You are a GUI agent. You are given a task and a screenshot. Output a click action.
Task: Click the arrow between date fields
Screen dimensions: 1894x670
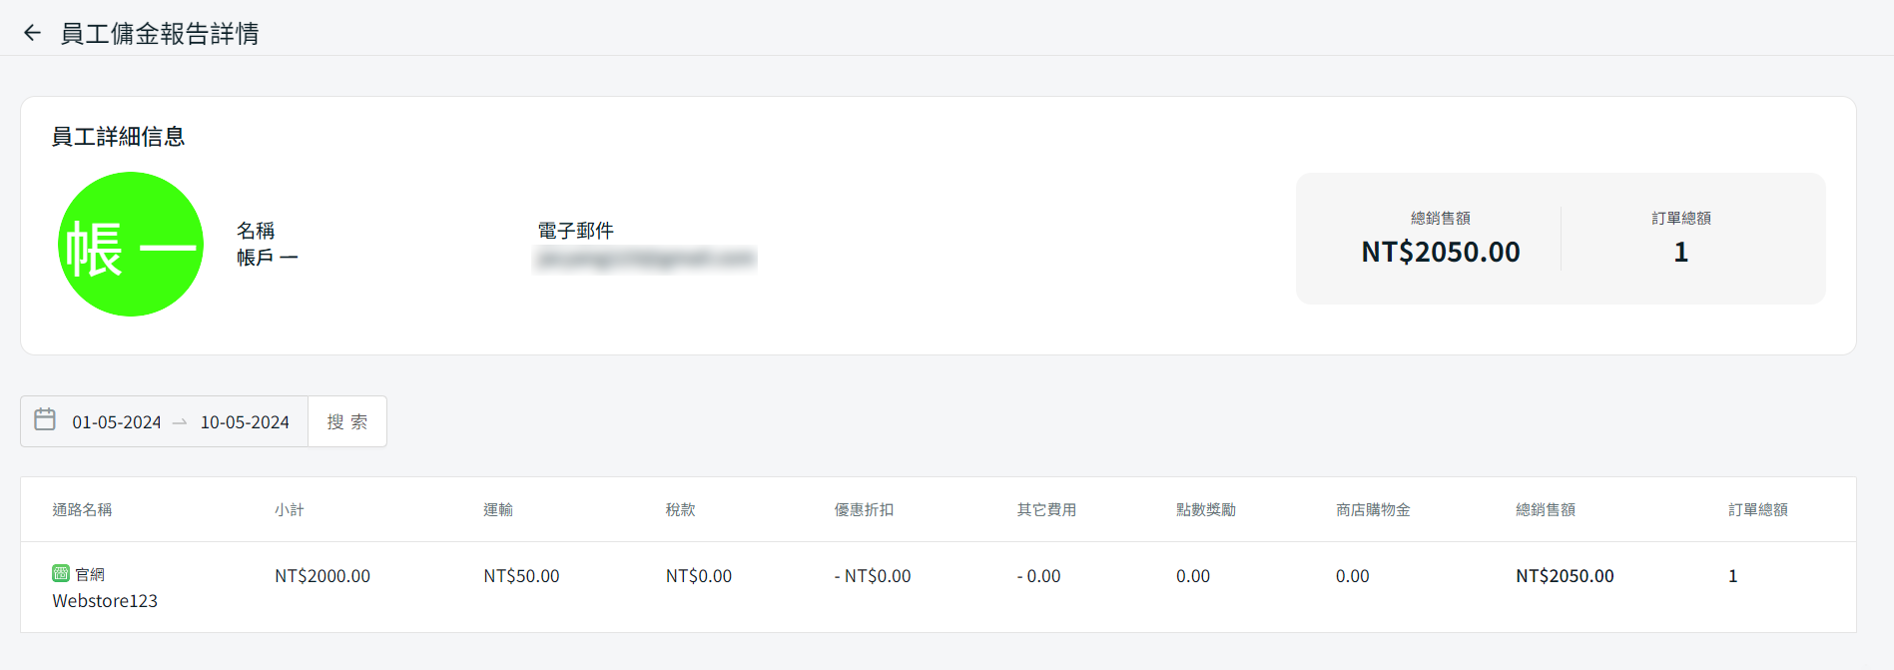tap(180, 422)
